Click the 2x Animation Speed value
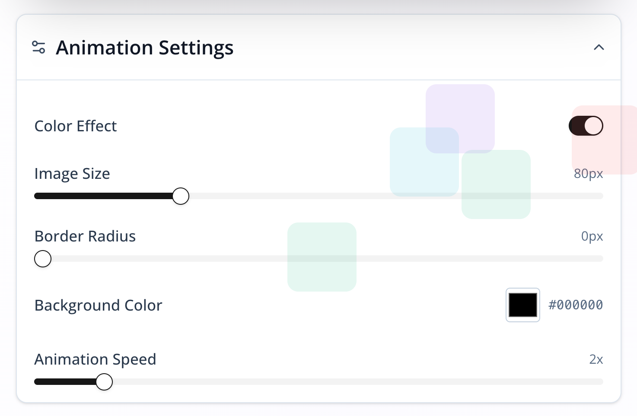Viewport: 637px width, 416px height. [x=596, y=359]
